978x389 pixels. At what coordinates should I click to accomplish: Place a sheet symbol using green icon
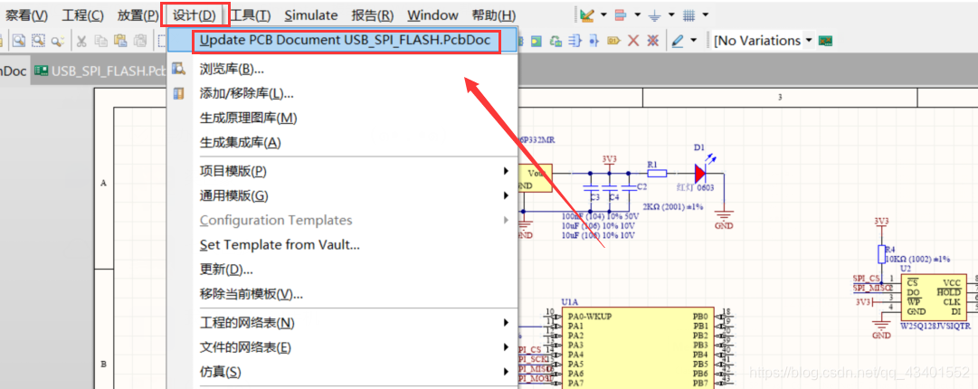(x=536, y=41)
